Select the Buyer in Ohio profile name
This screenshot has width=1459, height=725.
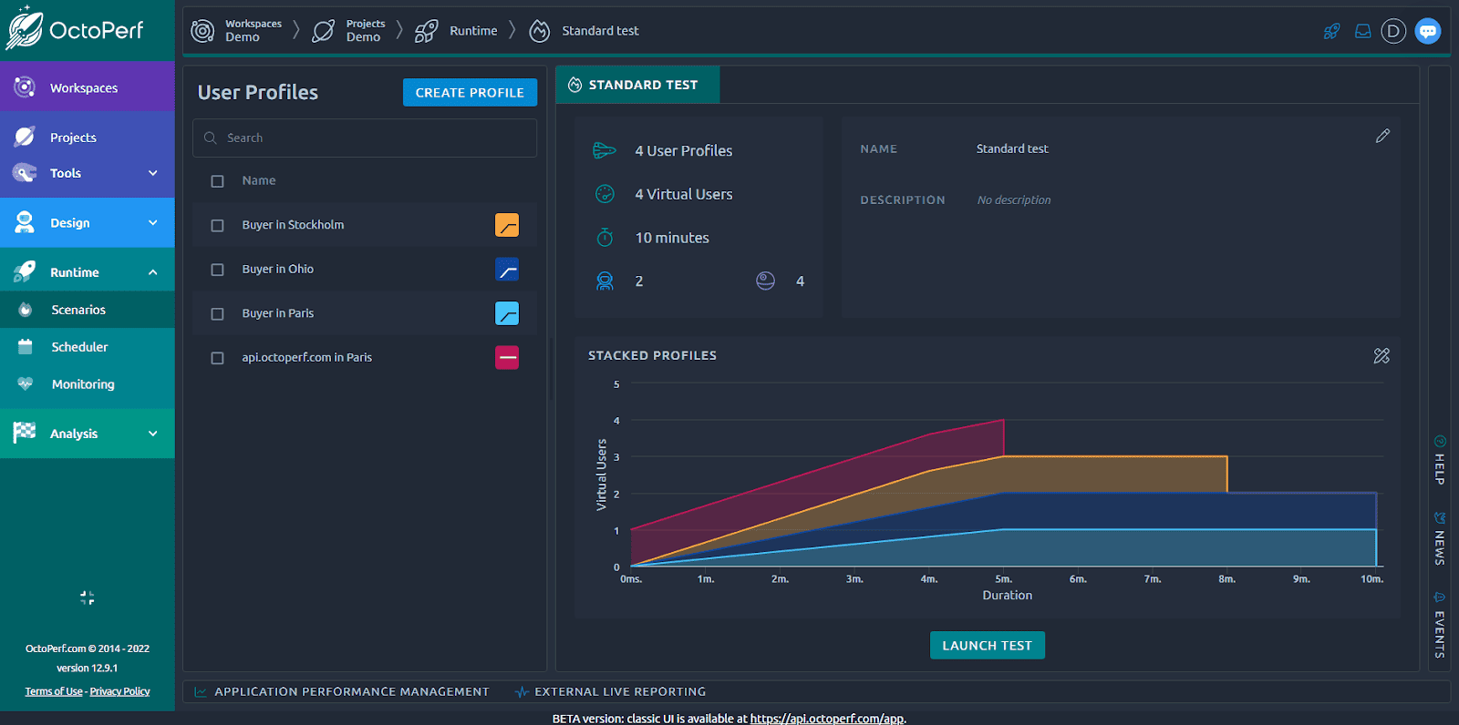277,270
